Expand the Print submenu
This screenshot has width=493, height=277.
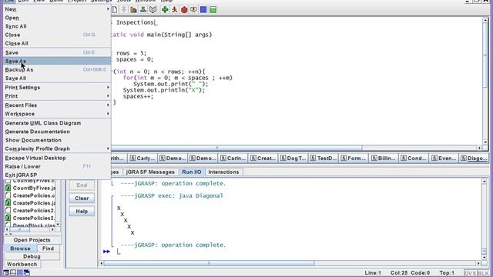click(108, 95)
